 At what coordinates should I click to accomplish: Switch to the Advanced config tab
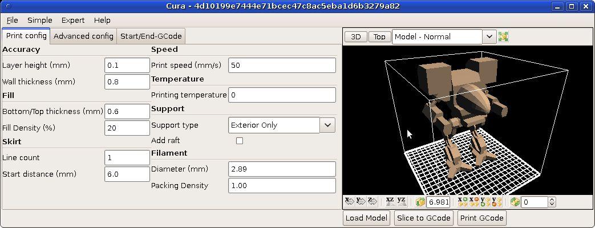pos(83,36)
